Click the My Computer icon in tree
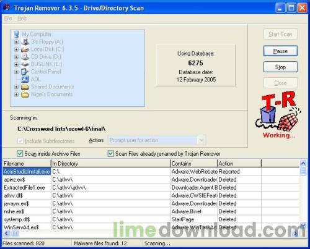The height and width of the screenshot is (249, 310). click(x=17, y=35)
